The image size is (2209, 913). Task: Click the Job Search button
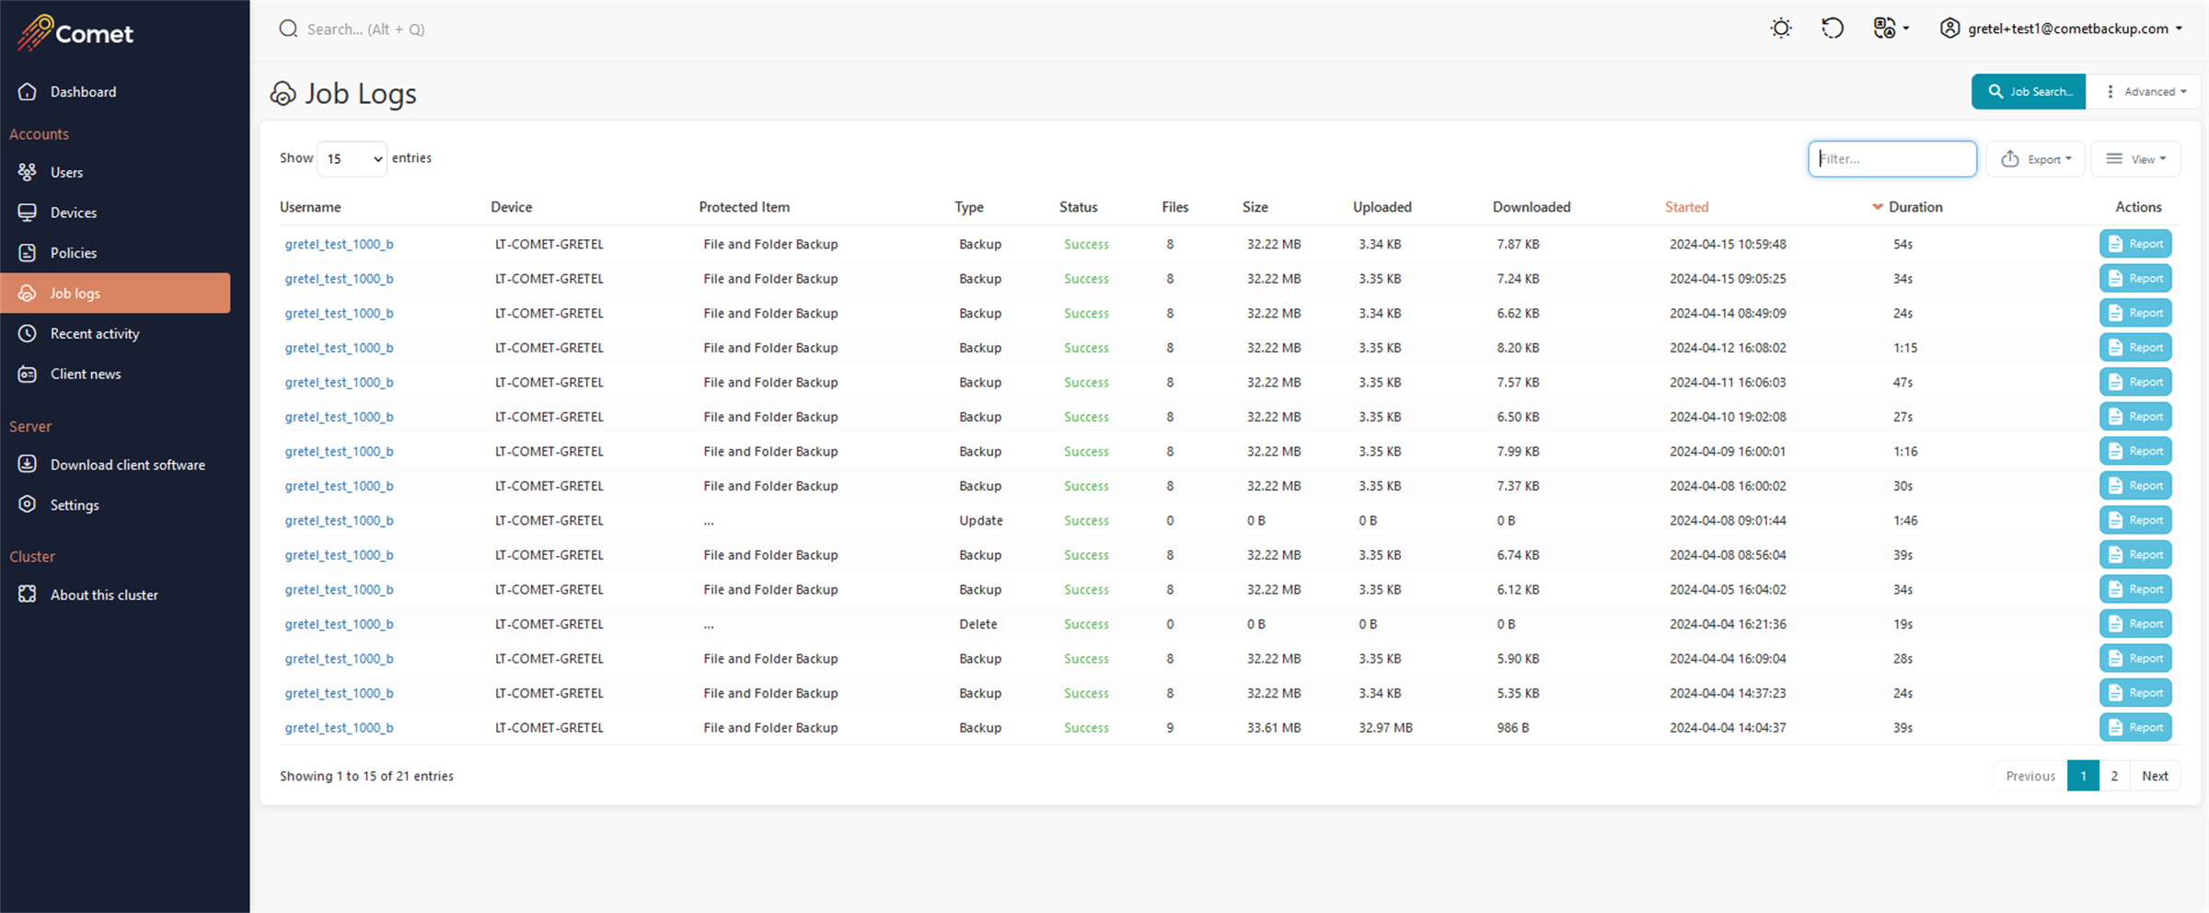(x=2028, y=91)
